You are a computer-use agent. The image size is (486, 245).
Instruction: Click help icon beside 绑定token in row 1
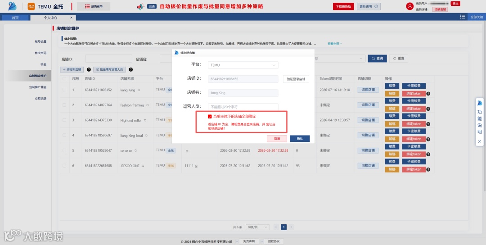click(x=428, y=94)
